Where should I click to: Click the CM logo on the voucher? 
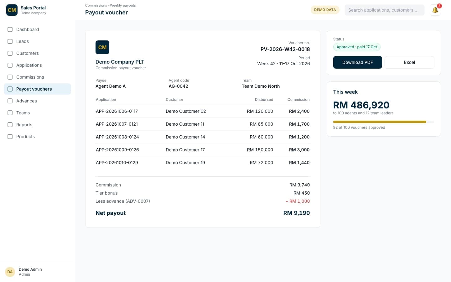click(102, 47)
